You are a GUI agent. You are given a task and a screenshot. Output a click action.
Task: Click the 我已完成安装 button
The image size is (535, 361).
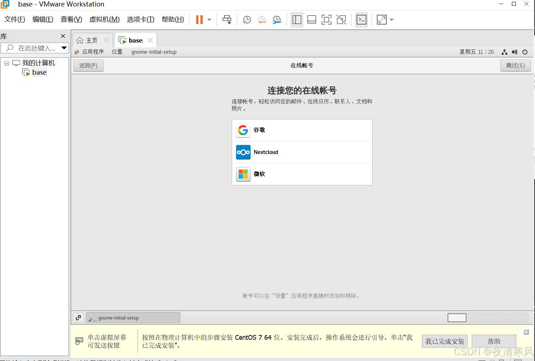pyautogui.click(x=445, y=341)
